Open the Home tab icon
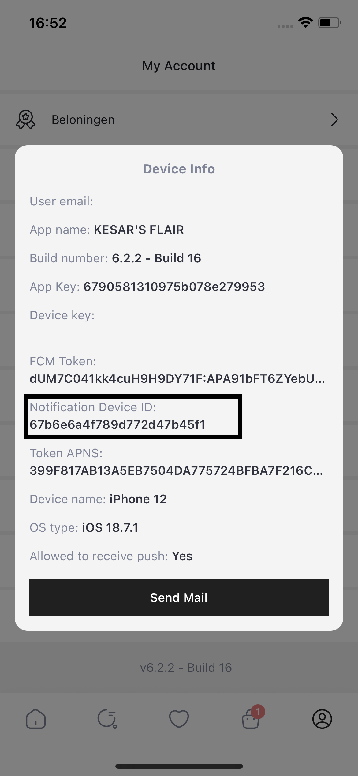 [x=36, y=719]
